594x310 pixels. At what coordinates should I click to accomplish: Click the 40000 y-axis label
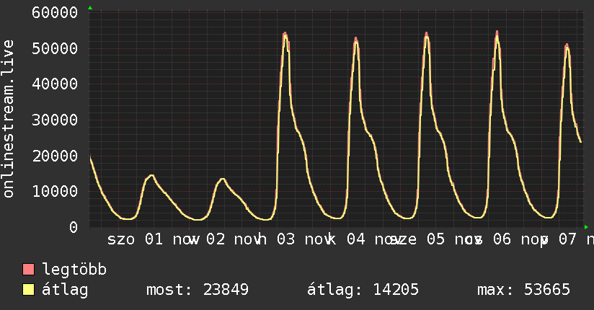click(x=55, y=84)
